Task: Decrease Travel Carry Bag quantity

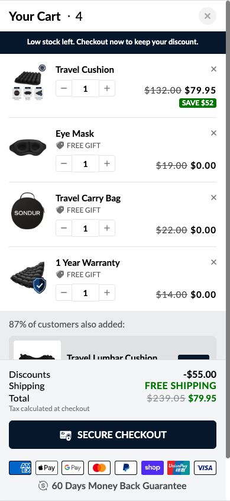Action: [64, 228]
